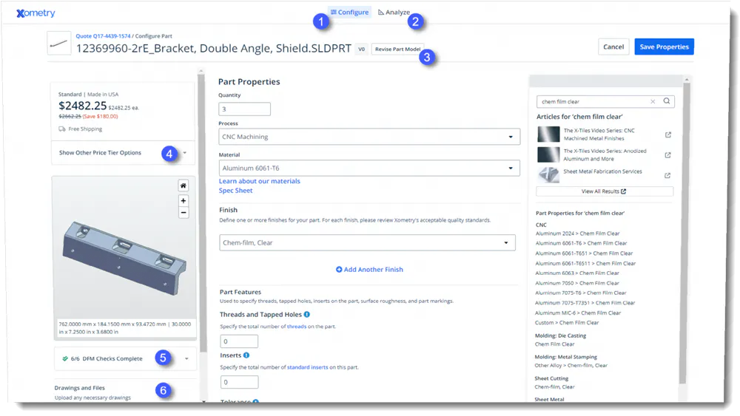Select Aluminum 6063 > Chem Film Clear
The height and width of the screenshot is (416, 740).
click(x=576, y=273)
